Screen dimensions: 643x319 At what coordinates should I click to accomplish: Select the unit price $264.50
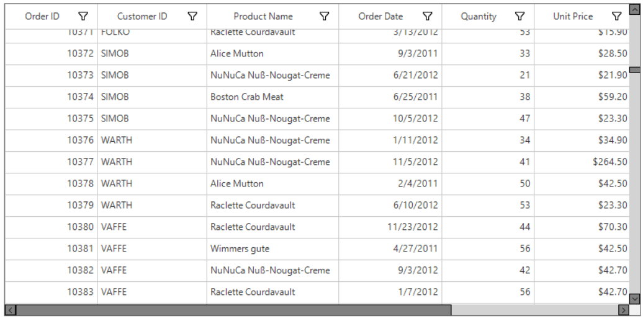coord(582,162)
